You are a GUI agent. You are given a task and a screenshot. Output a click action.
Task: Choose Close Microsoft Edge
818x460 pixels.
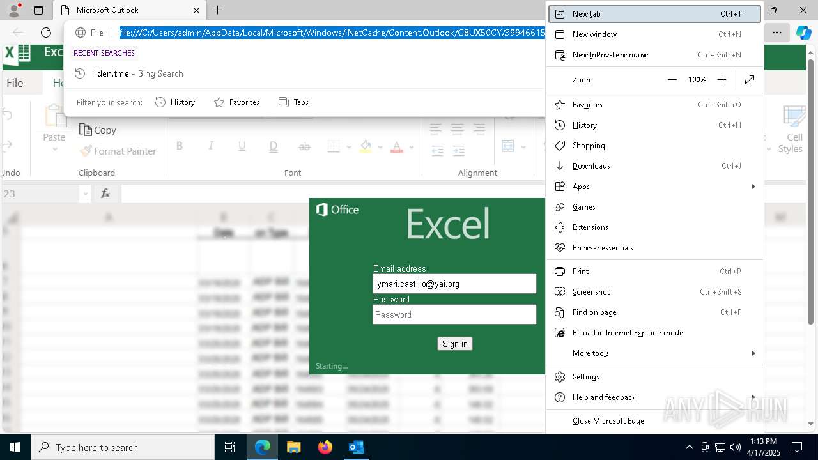point(655,421)
